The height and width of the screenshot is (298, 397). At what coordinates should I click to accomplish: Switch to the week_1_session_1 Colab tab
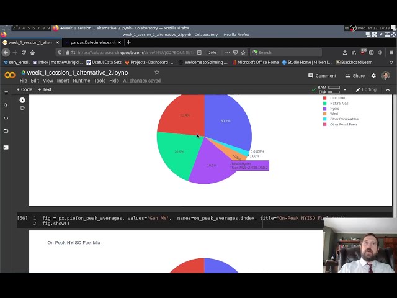[x=30, y=42]
